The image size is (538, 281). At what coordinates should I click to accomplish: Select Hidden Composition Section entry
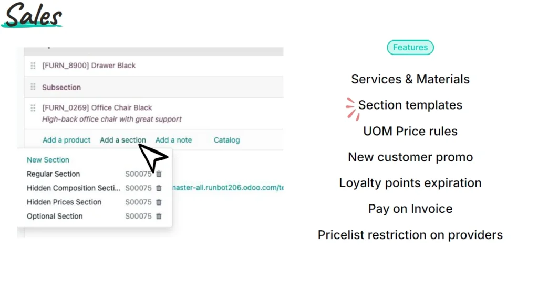(74, 188)
